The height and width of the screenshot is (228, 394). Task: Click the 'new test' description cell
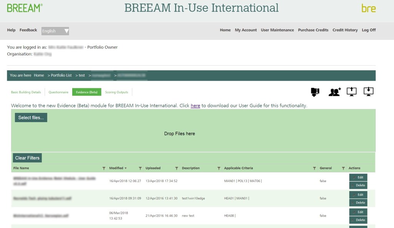coord(188,215)
